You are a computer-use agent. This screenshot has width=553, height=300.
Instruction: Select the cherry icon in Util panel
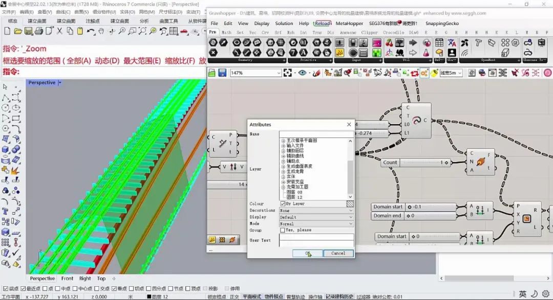point(389,43)
